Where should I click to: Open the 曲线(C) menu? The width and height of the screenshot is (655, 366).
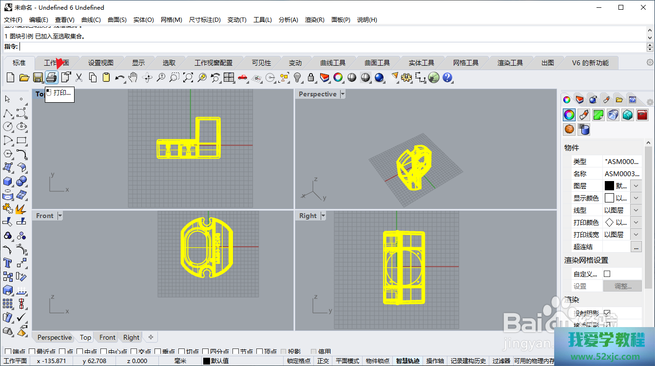91,20
